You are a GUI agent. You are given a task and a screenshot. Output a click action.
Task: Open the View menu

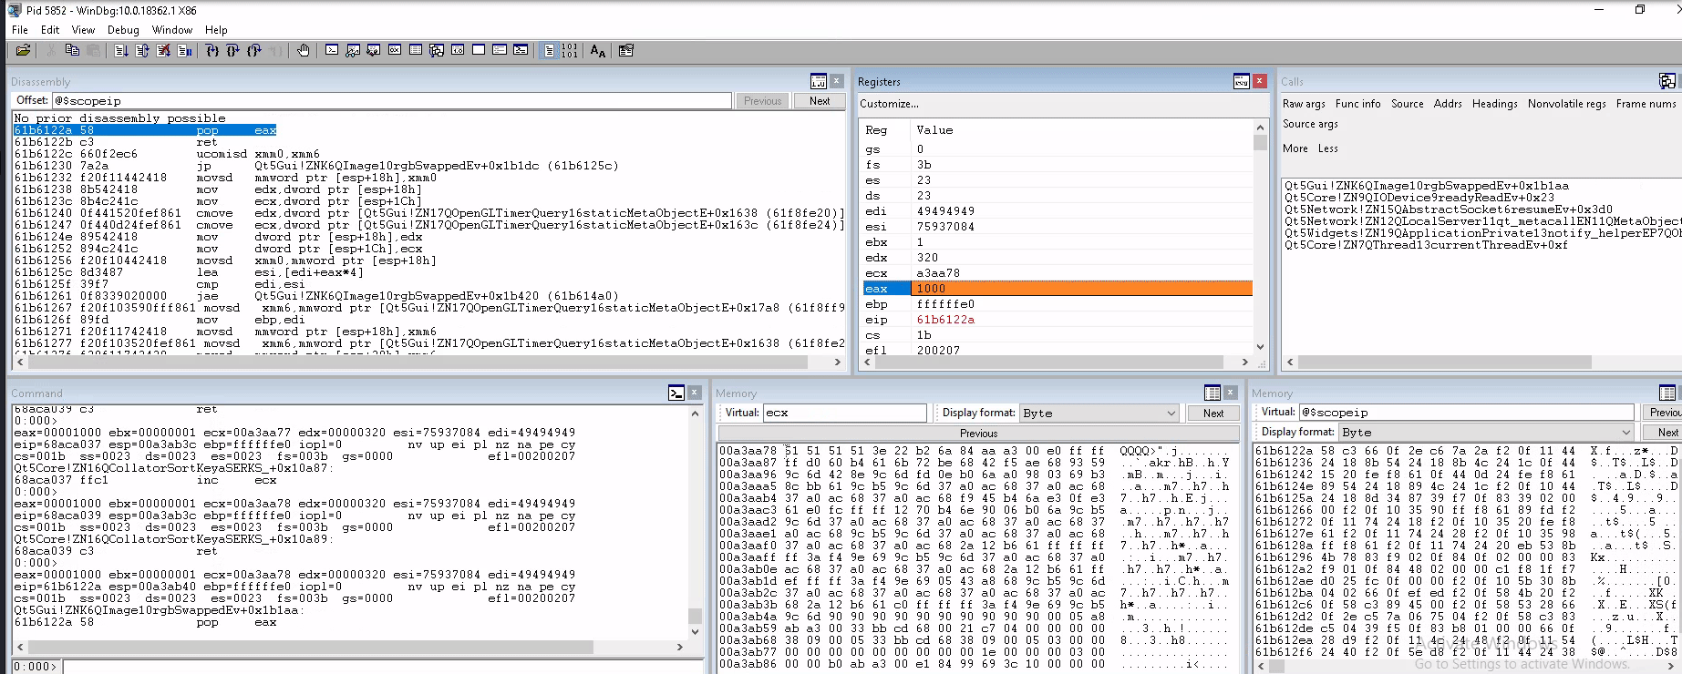click(83, 30)
